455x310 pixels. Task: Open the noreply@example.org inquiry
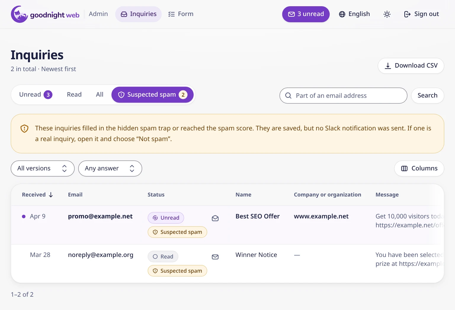point(101,255)
